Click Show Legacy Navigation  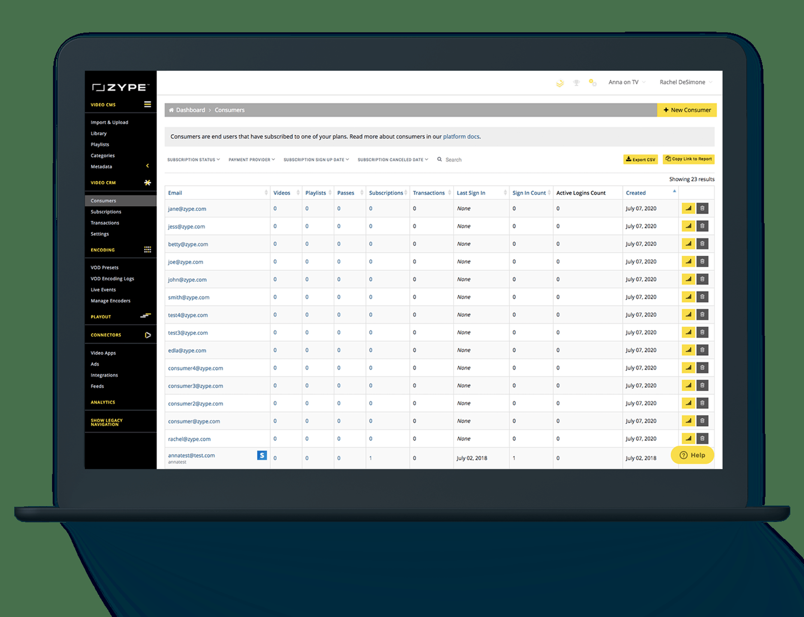[x=107, y=422]
